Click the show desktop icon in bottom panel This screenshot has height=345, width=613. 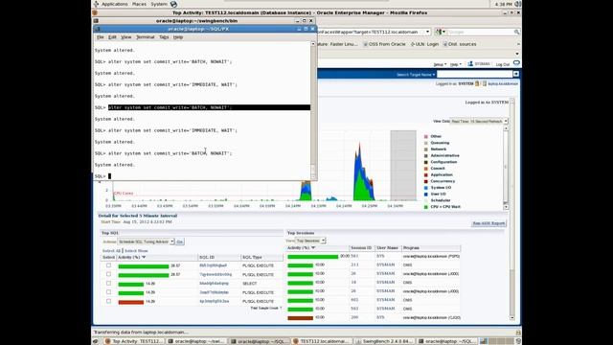[x=96, y=341]
